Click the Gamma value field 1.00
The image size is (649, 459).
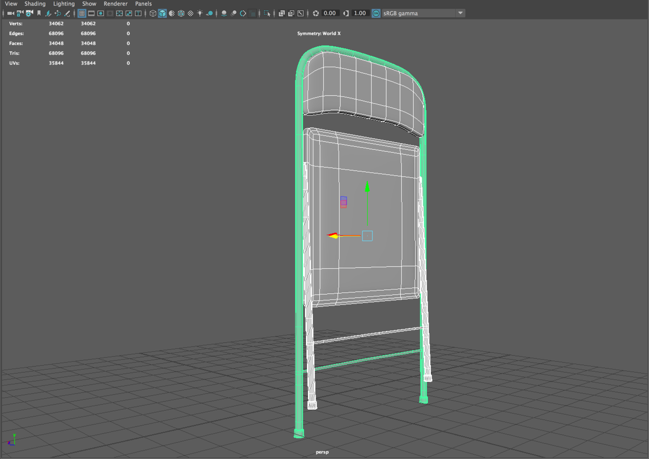click(360, 13)
